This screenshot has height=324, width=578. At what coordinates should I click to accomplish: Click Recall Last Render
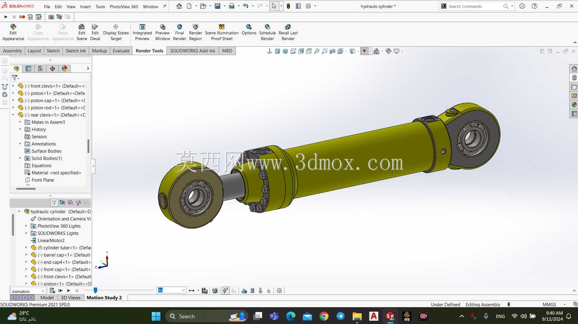click(x=288, y=32)
